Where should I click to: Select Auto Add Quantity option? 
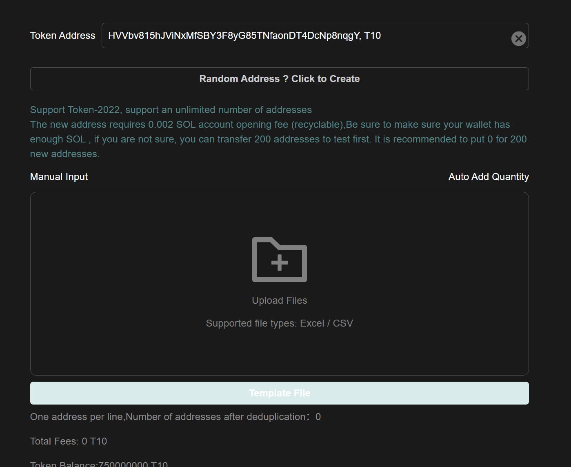point(489,177)
